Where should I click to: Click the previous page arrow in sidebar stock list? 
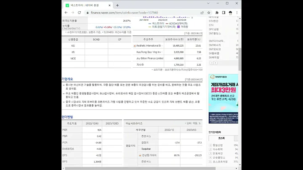click(212, 63)
